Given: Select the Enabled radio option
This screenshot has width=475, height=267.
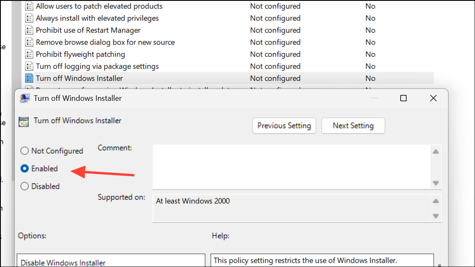Looking at the screenshot, I should 24,169.
